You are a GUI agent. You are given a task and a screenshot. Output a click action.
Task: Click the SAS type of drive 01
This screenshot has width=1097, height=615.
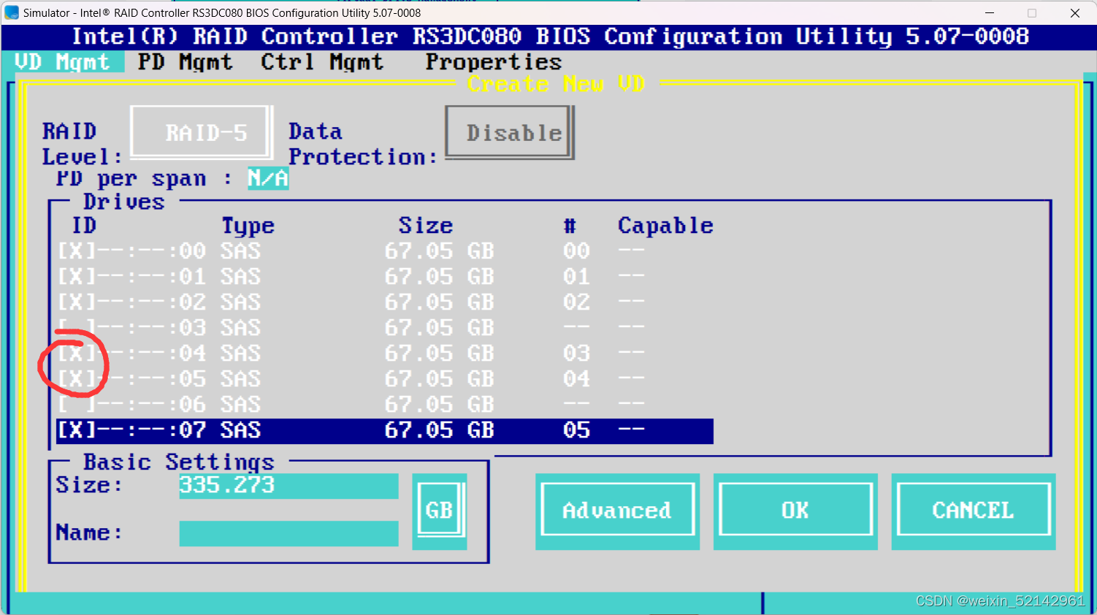(x=241, y=277)
